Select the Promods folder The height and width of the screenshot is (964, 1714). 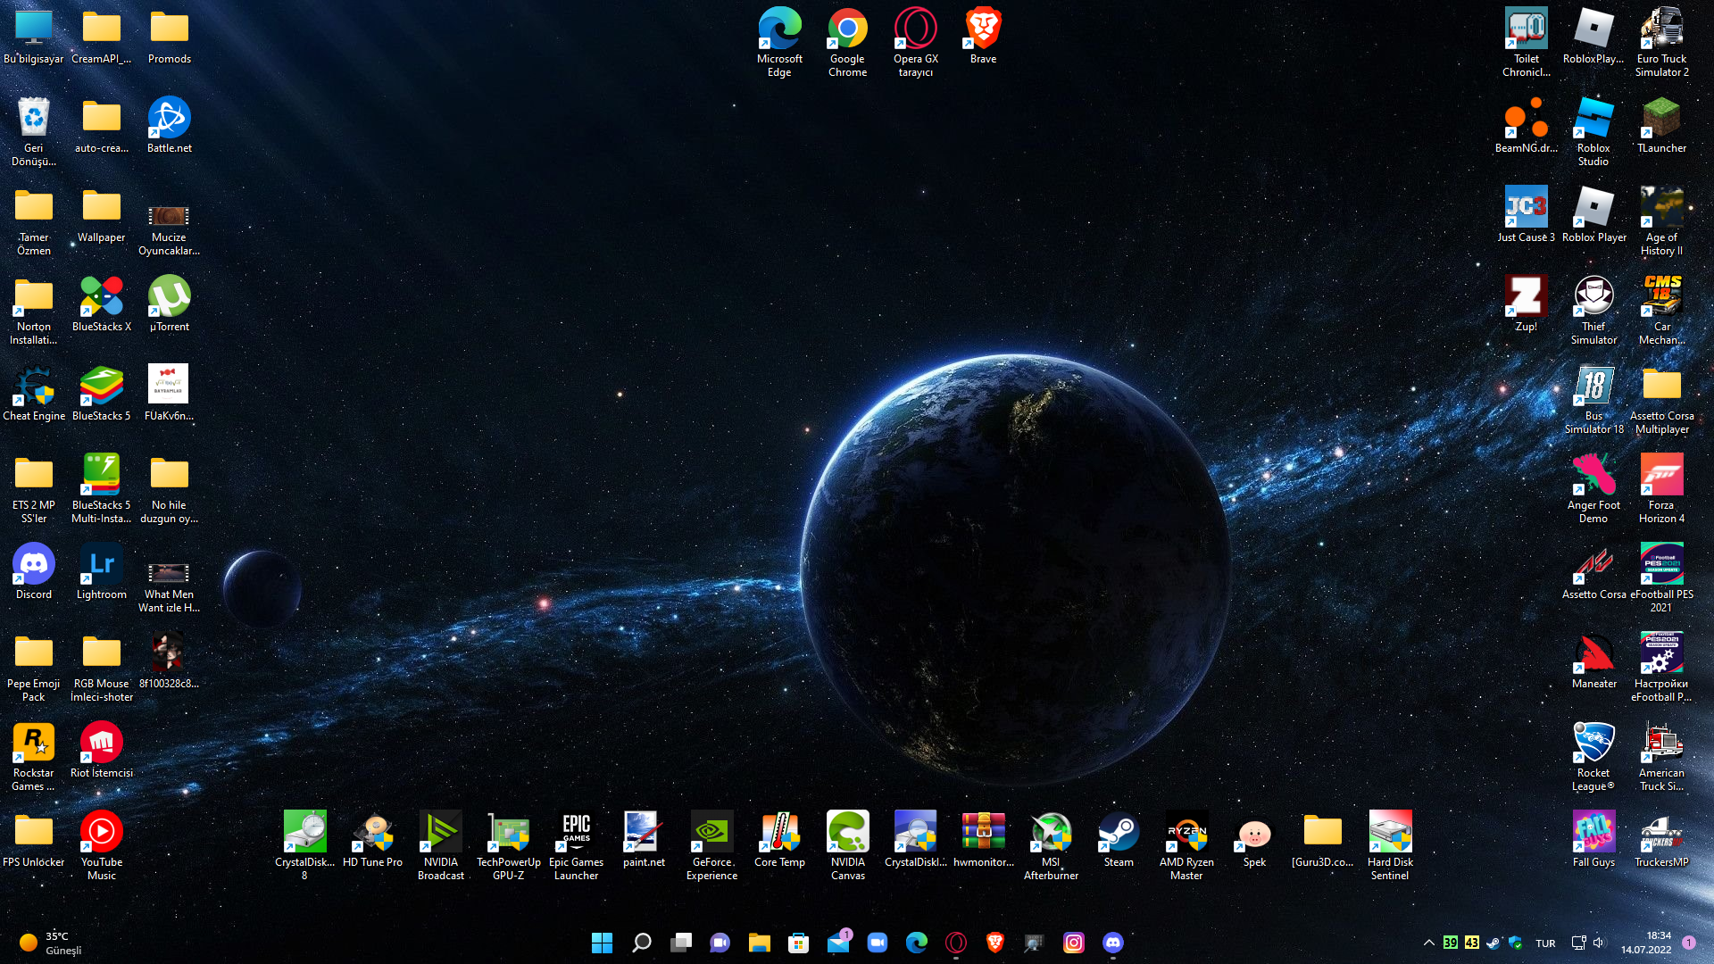pos(169,36)
